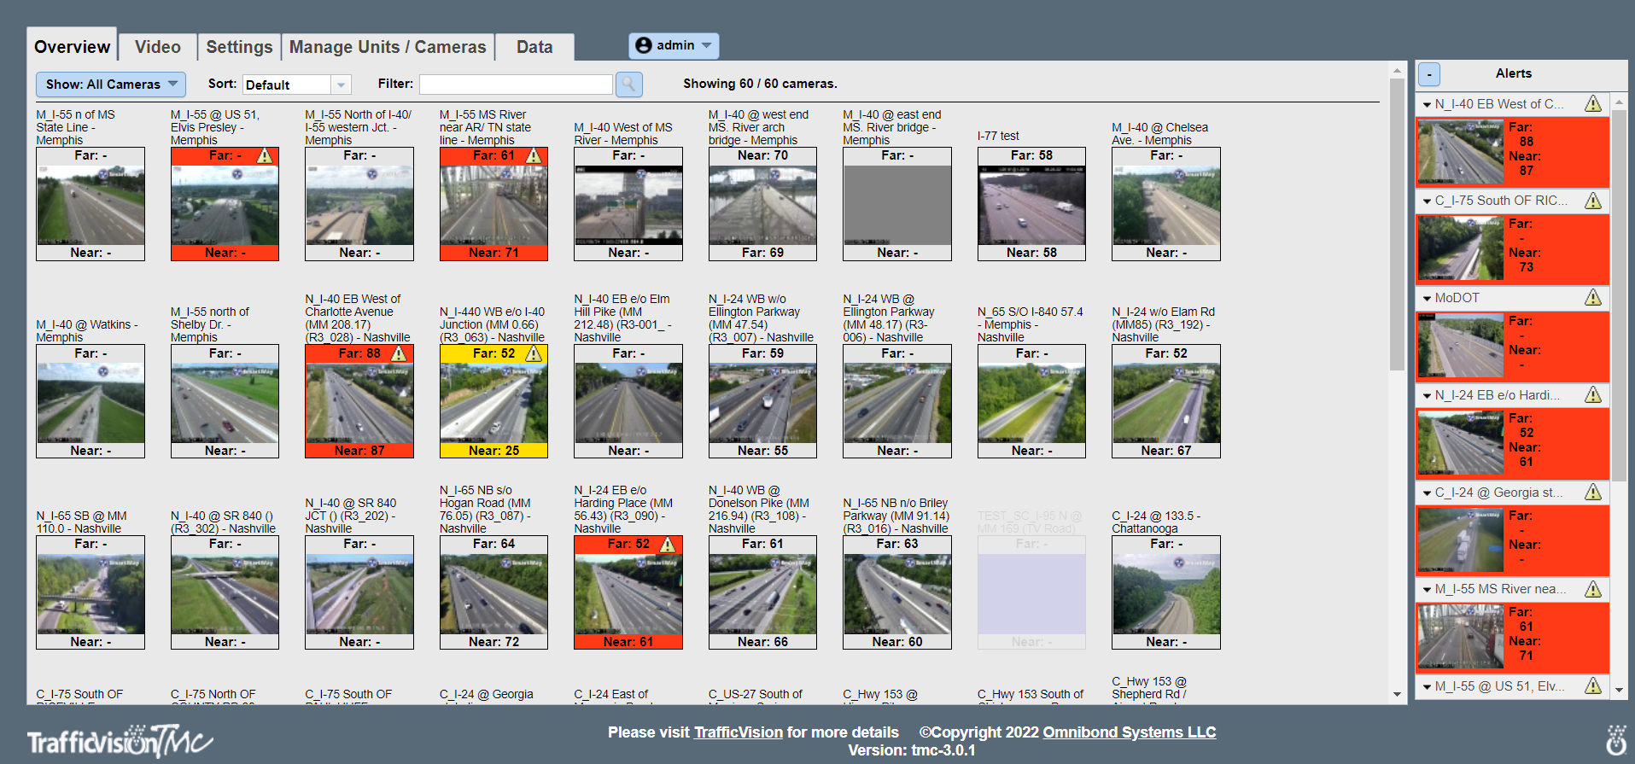Screen dimensions: 1635x764
Task: Open the C_I-24 @ 133.5 Chattanooga camera thumbnail
Action: point(1166,593)
